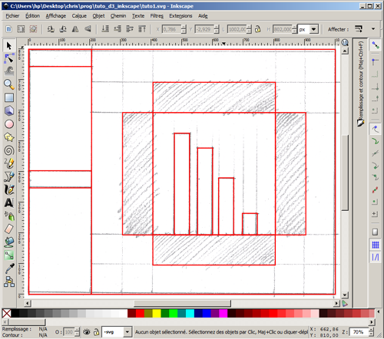
Task: Select the 3D box tool
Action: coord(9,111)
